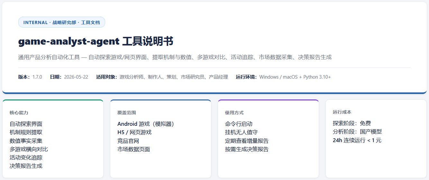The image size is (429, 180).
Task: Click the 市场数据页面 line
Action: (x=134, y=149)
